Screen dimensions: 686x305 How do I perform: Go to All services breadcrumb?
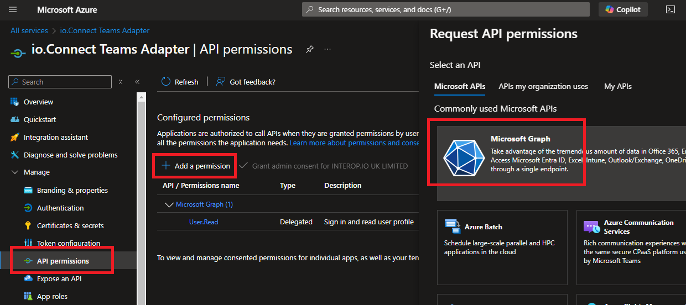29,31
